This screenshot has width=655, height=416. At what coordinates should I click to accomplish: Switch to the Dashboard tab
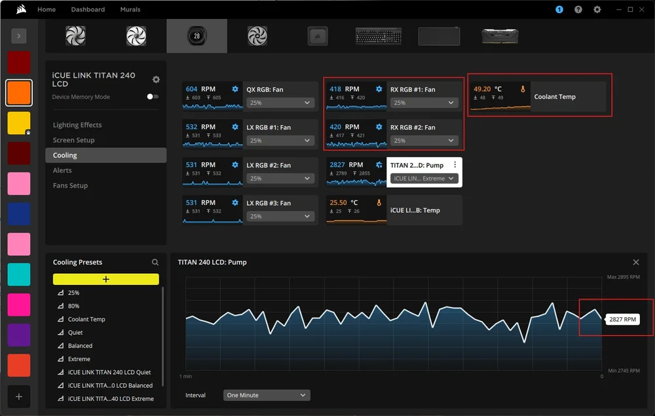click(x=88, y=10)
